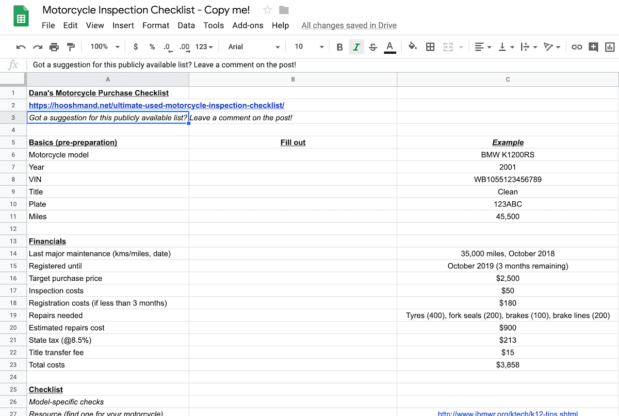Select the 'State tax (@8.5%)' cell
Viewport: 619px width, 416px height.
click(x=108, y=340)
